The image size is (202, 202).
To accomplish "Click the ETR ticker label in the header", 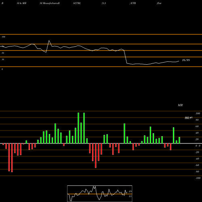I will pyautogui.click(x=133, y=3).
